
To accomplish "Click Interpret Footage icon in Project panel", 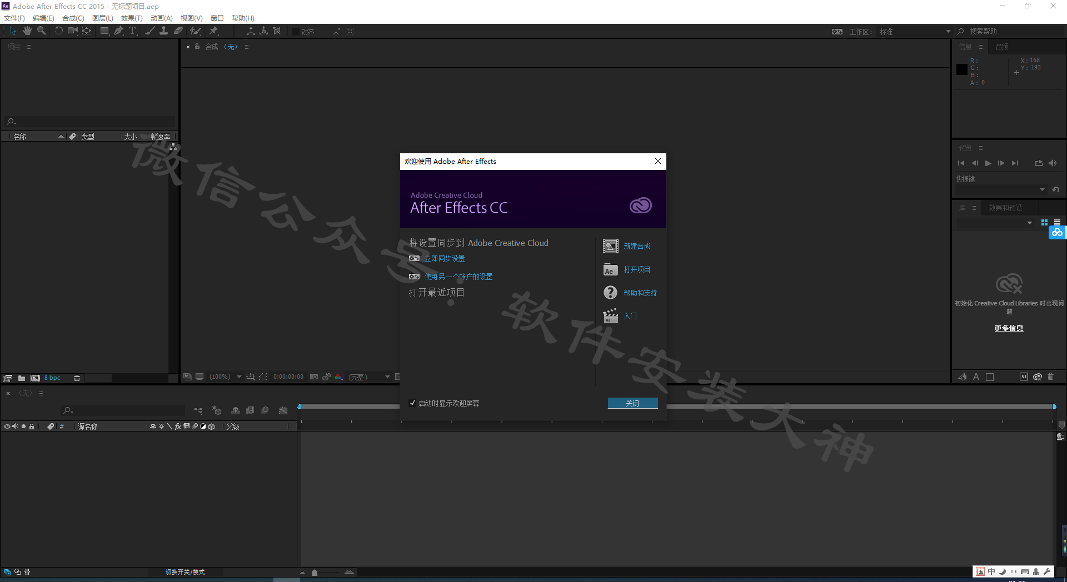I will click(x=7, y=378).
